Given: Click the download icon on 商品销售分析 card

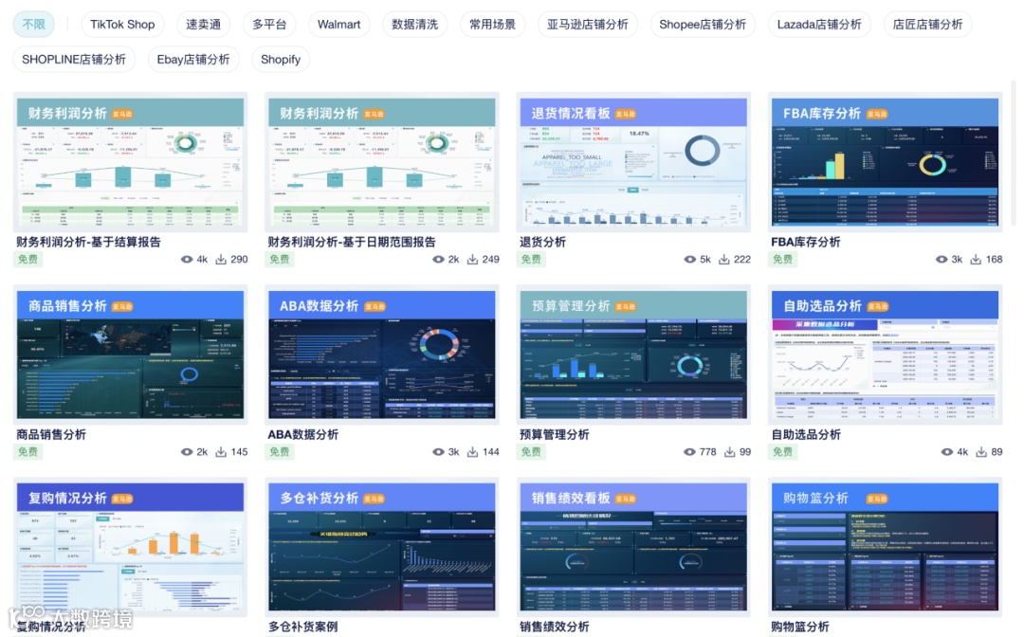Looking at the screenshot, I should tap(220, 452).
